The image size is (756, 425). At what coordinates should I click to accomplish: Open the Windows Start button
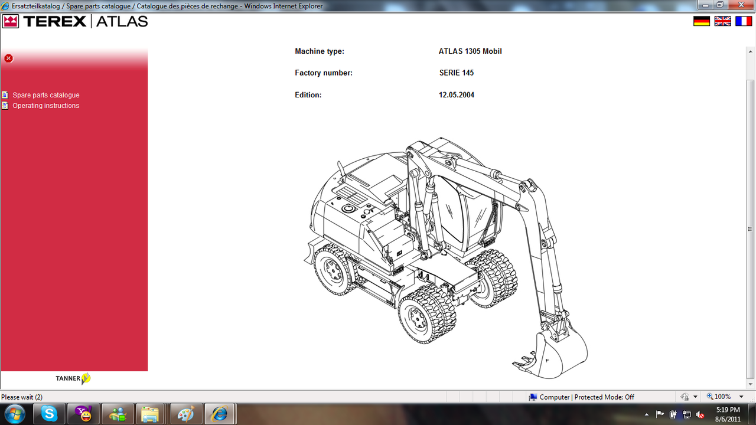(x=14, y=414)
